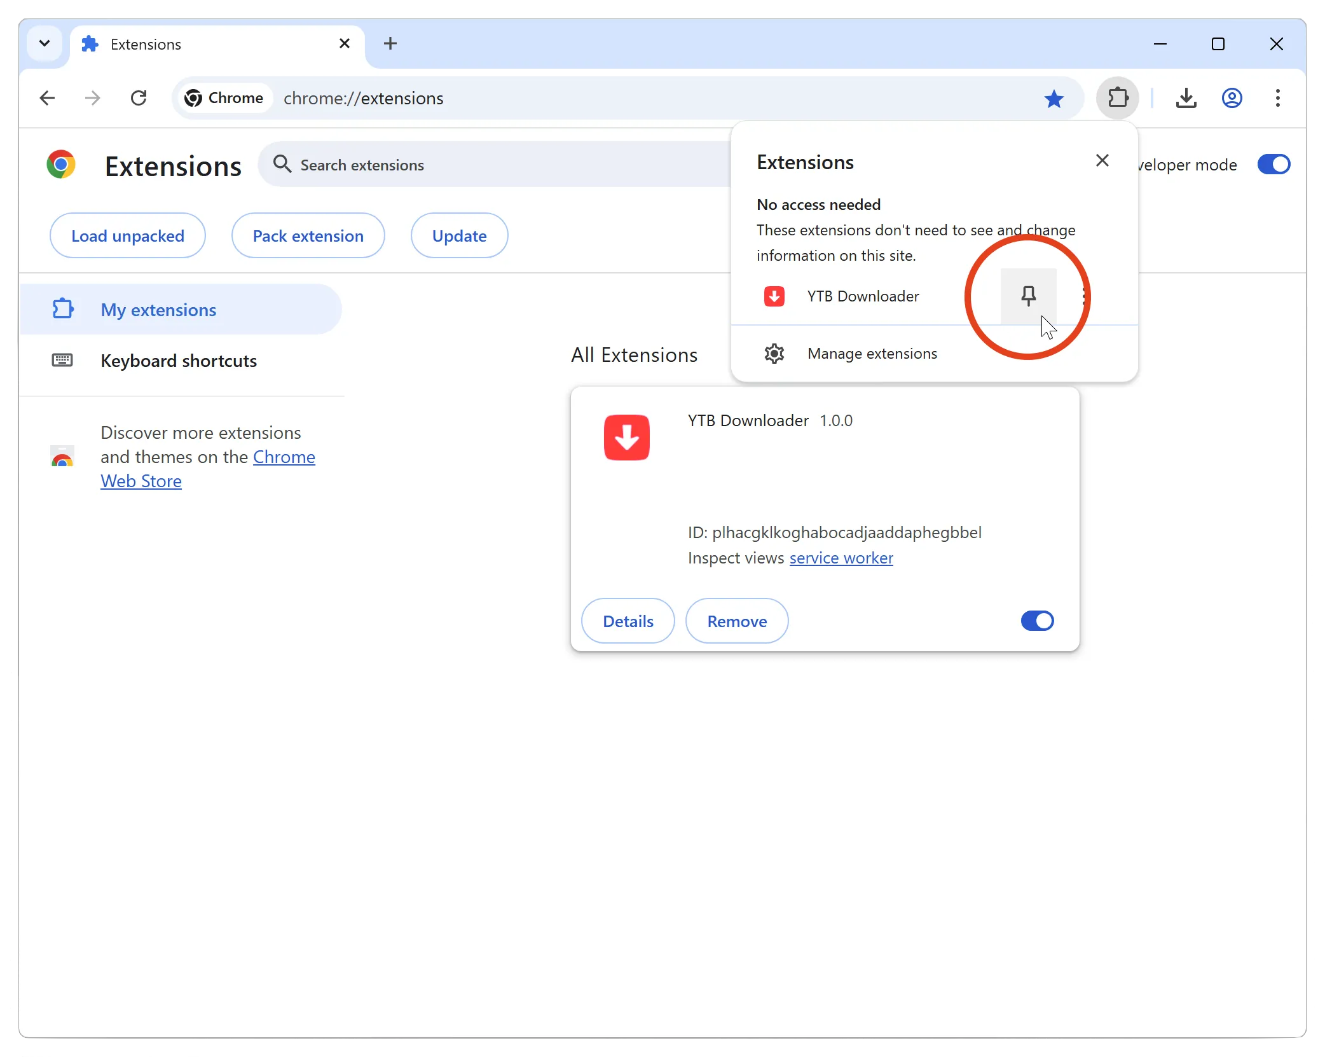Screen dimensions: 1325x1057
Task: Go forward to next page
Action: 93,98
